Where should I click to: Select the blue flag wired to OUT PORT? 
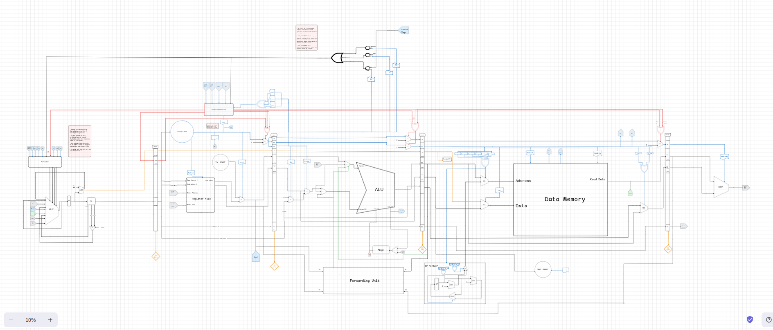(x=566, y=270)
